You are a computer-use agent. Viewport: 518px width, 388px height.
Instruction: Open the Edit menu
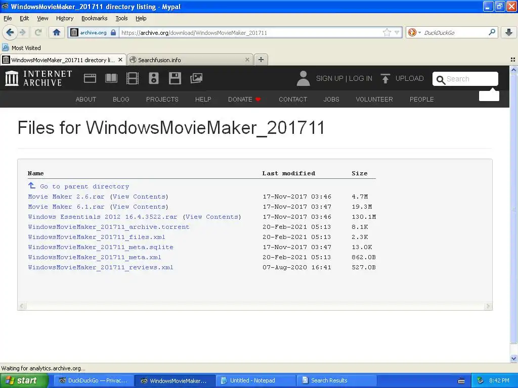coord(24,18)
